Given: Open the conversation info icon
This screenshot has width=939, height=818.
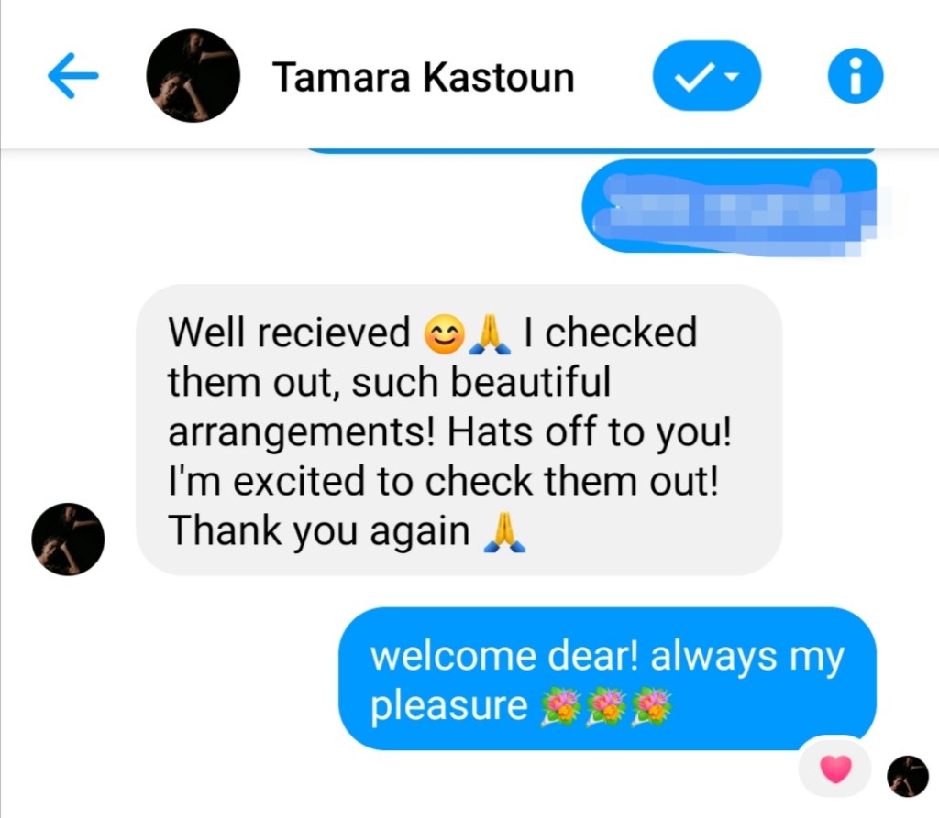Looking at the screenshot, I should tap(856, 76).
